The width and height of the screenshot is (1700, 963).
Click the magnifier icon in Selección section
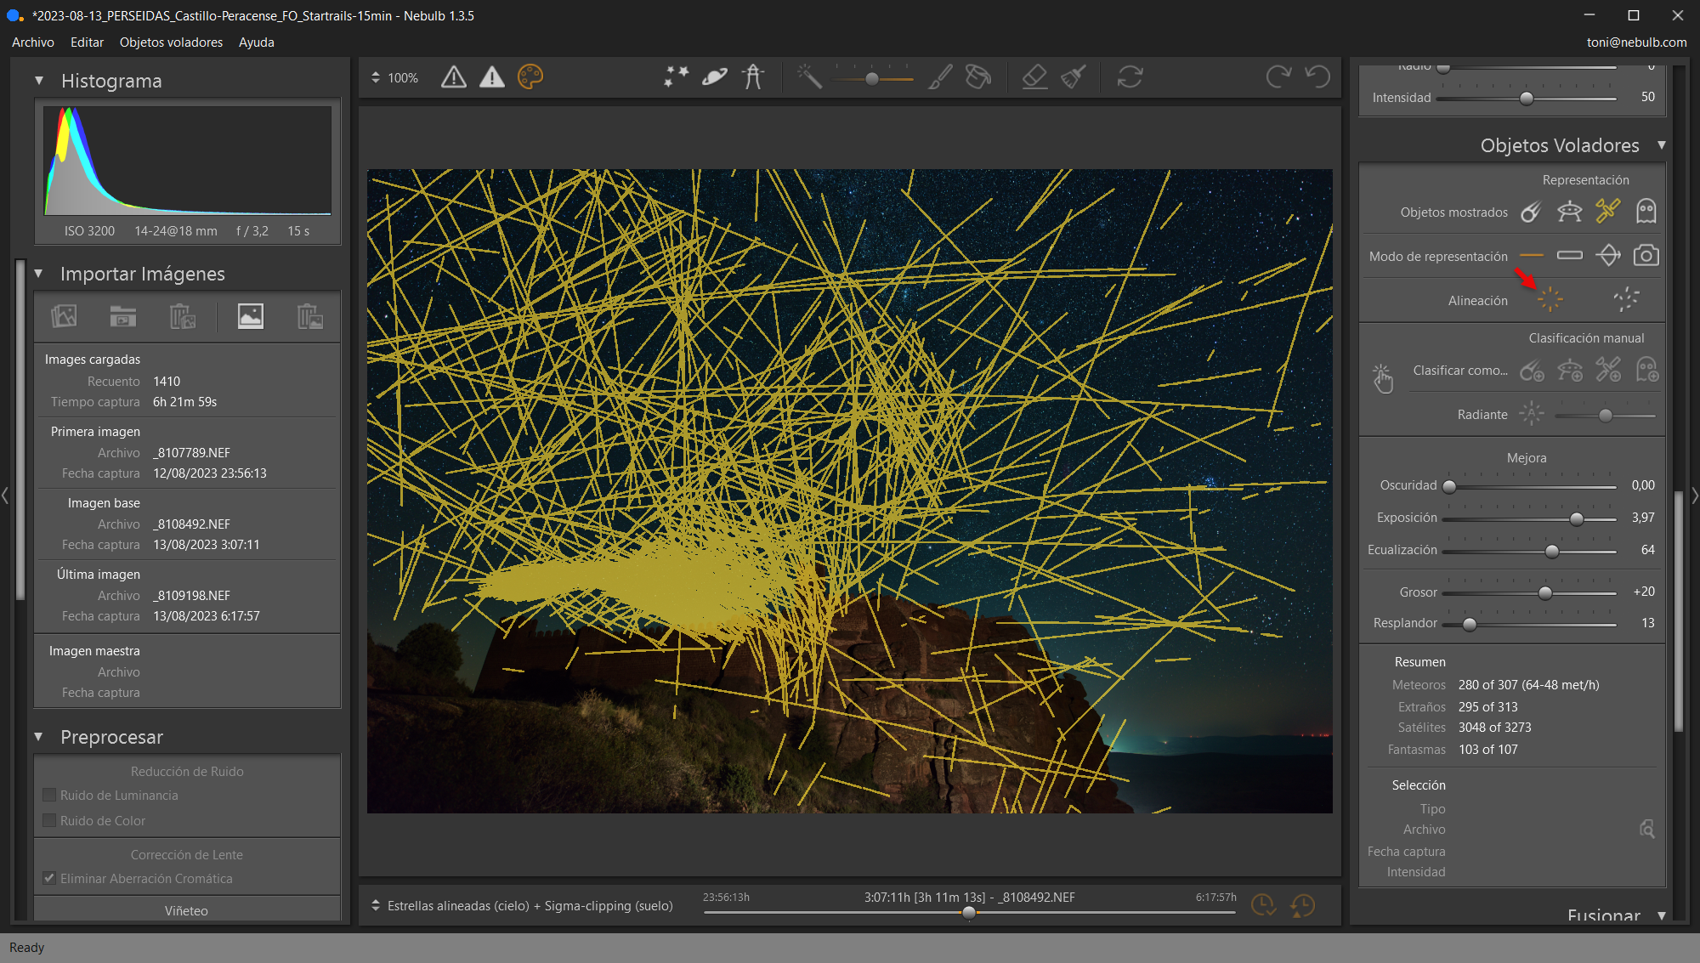pos(1646,829)
